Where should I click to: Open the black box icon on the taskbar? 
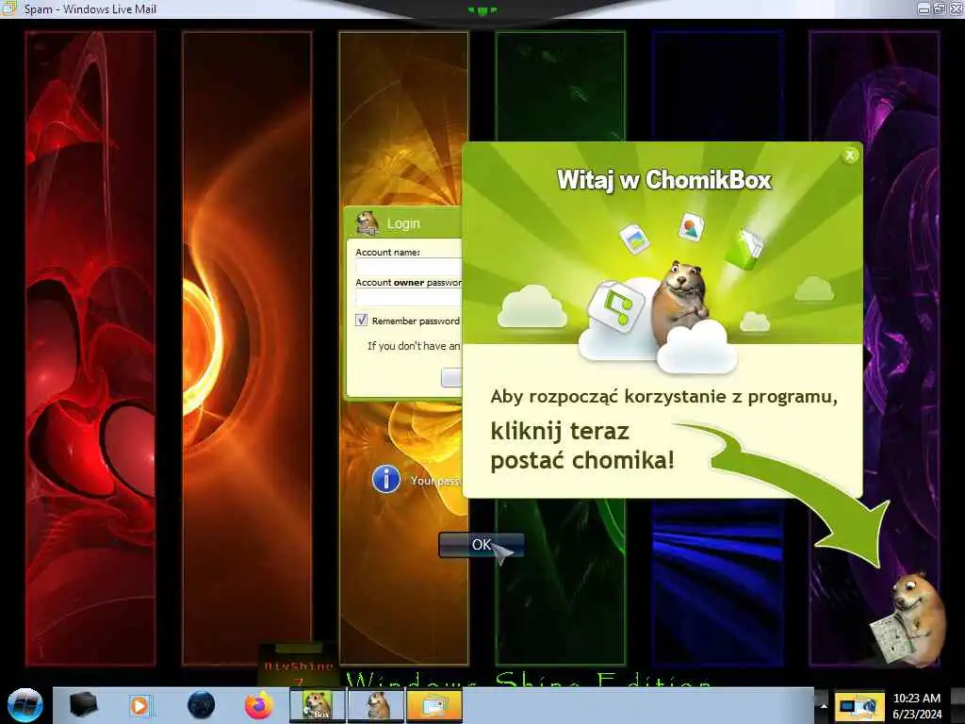pyautogui.click(x=83, y=704)
